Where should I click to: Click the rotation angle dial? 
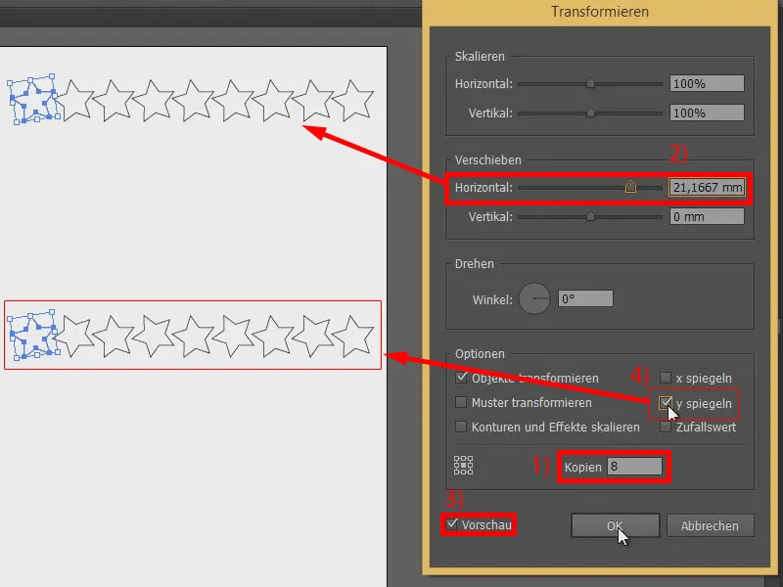click(x=534, y=298)
